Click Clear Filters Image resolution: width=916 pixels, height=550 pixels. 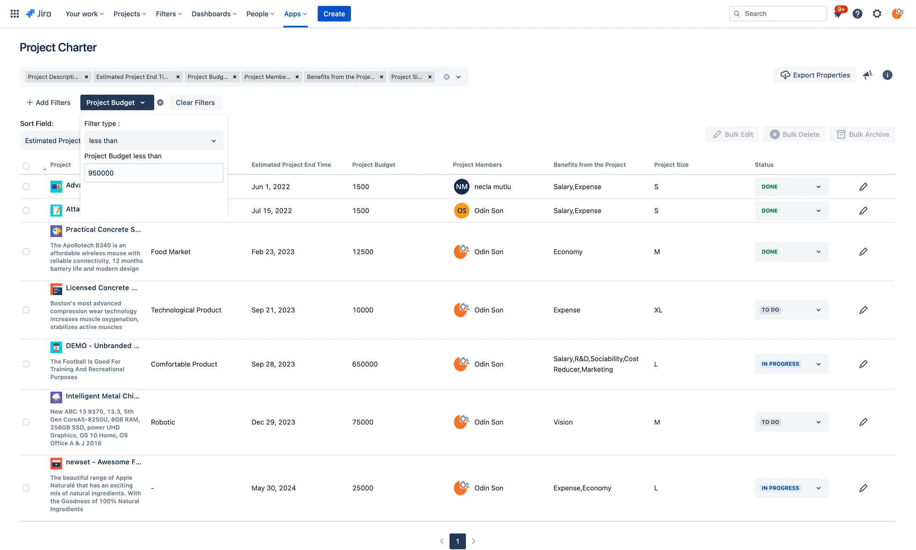195,102
